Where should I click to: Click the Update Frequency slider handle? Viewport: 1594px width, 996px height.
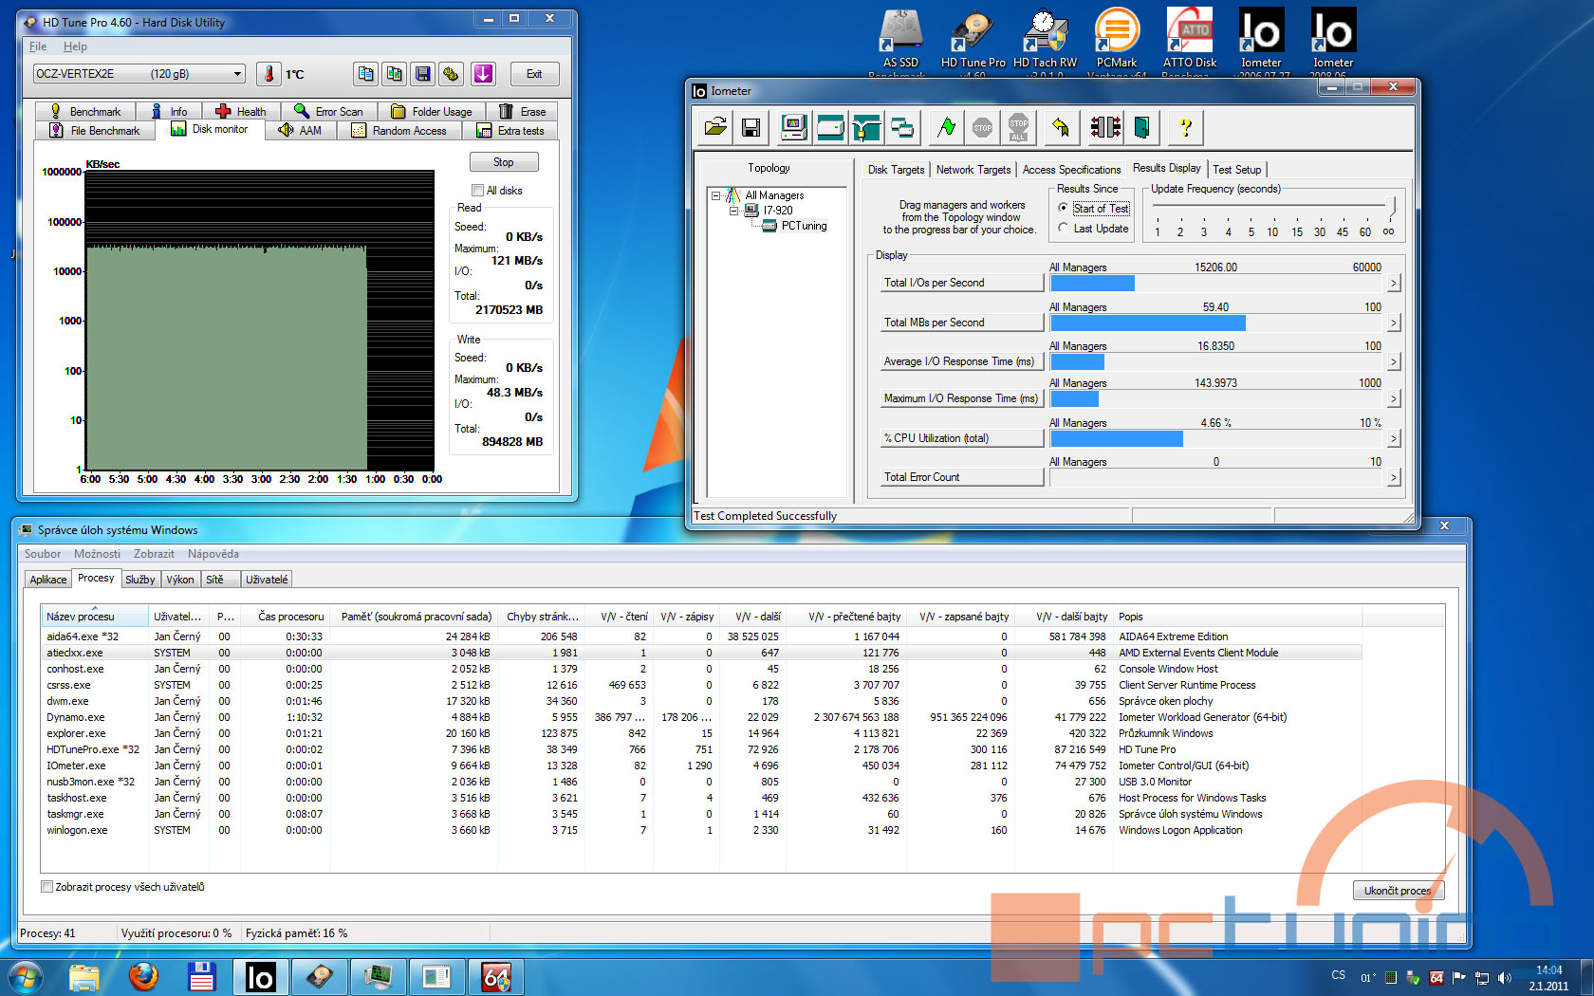point(1392,207)
